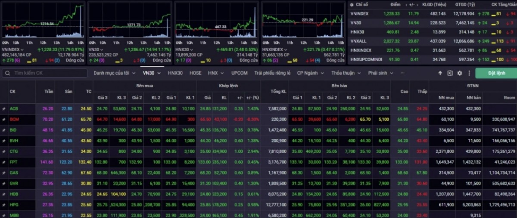
Task: Click the upload arrow icon in the toolbar
Action: (x=440, y=73)
